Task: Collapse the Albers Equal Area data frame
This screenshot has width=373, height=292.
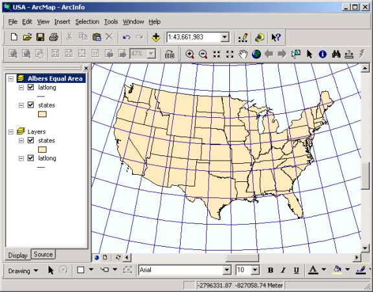Action: click(11, 78)
